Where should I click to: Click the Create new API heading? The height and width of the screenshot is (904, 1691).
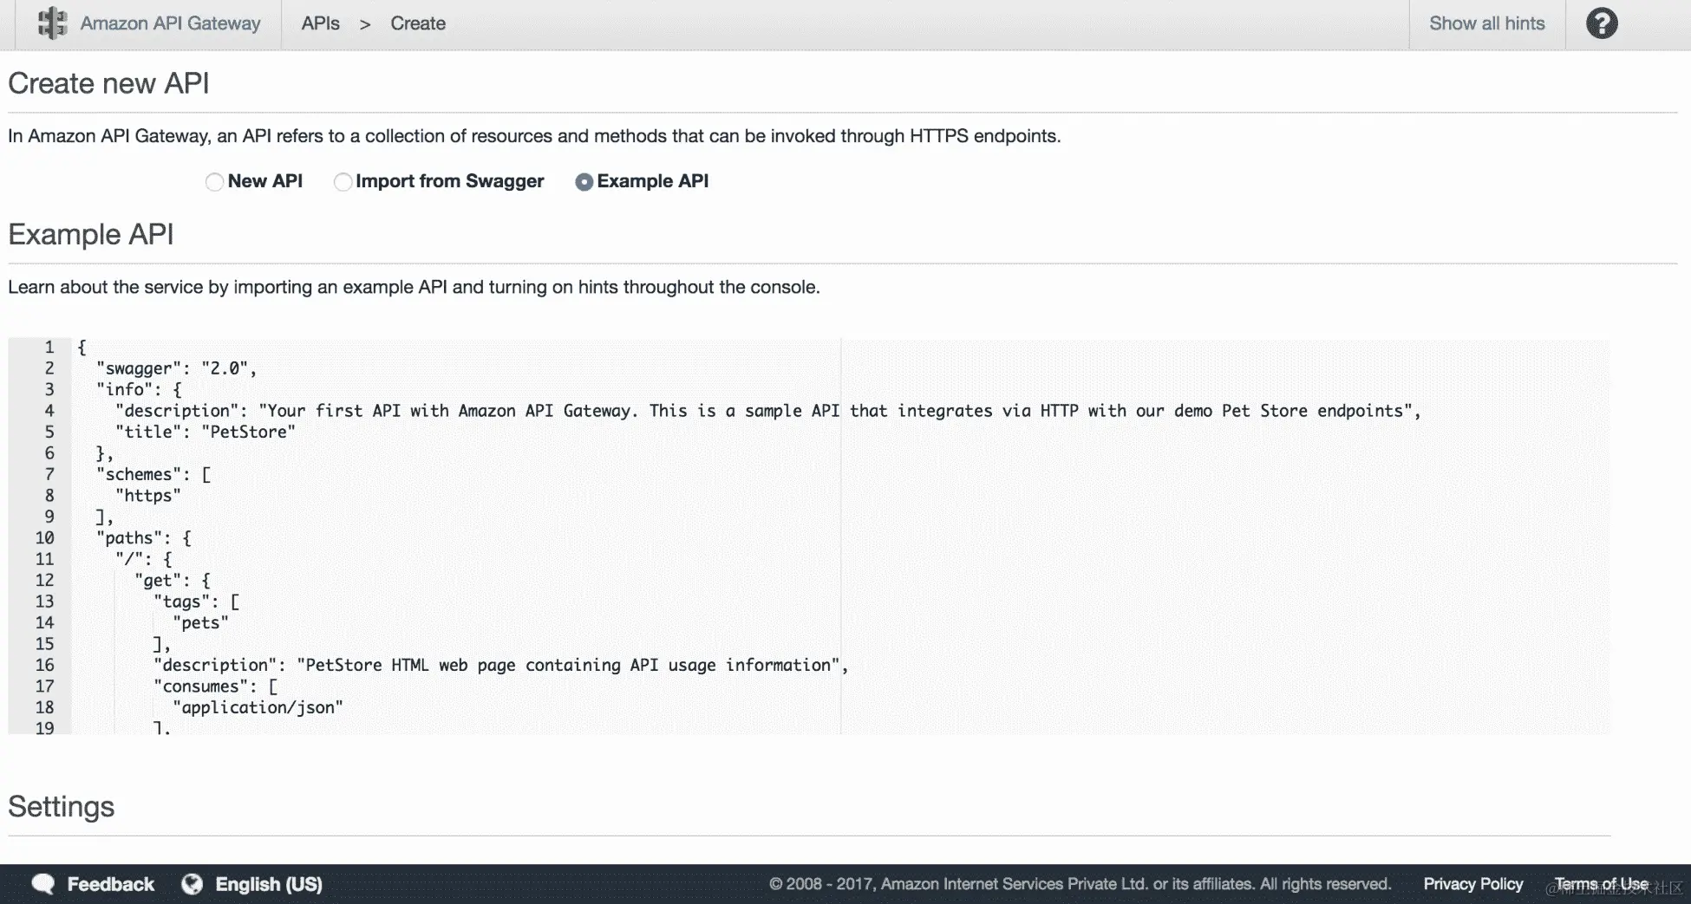pos(108,83)
